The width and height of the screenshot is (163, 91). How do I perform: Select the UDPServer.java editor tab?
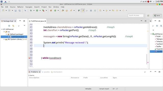coord(37,21)
